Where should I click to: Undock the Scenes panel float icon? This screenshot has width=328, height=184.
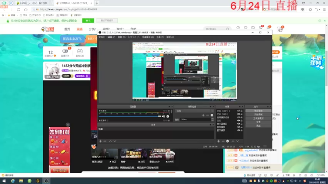[211, 125]
